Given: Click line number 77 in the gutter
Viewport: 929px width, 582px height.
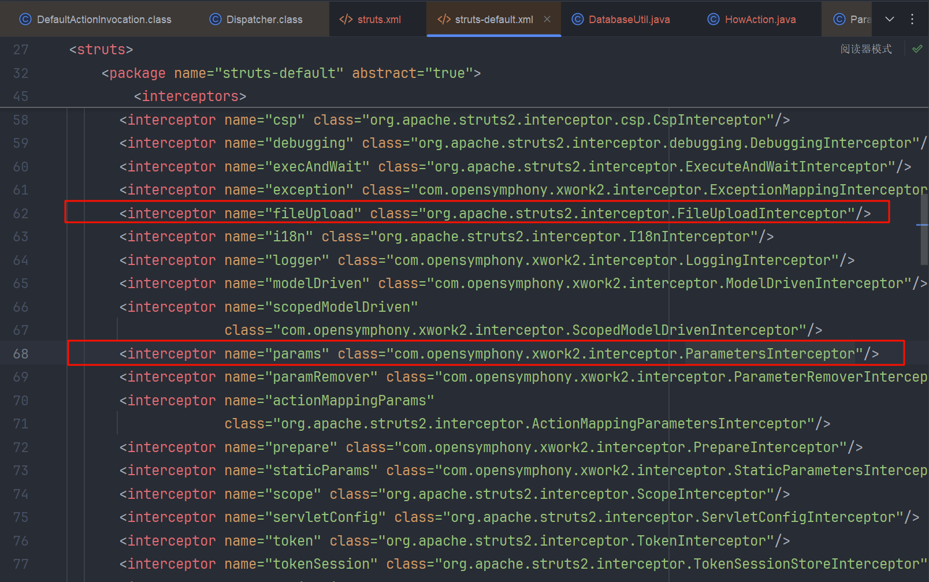Looking at the screenshot, I should point(21,564).
